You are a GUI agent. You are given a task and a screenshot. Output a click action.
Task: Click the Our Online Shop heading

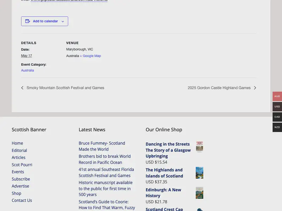[164, 129]
